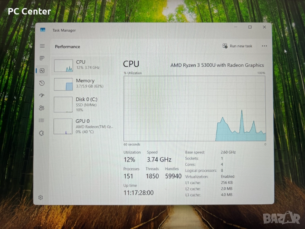
Task: Expand the three-dot more options menu
Action: coord(264,46)
